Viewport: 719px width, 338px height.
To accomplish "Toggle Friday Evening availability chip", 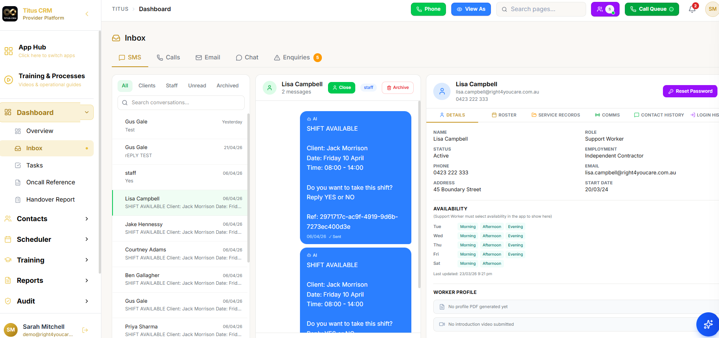I will pyautogui.click(x=515, y=254).
